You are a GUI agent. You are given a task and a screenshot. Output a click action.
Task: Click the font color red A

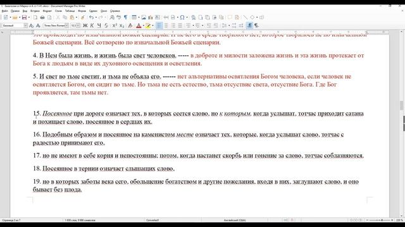139,25
